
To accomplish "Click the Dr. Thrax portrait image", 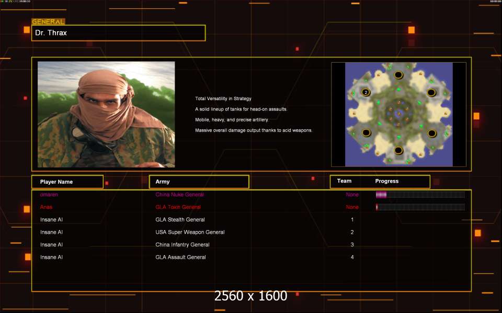I will click(x=106, y=114).
